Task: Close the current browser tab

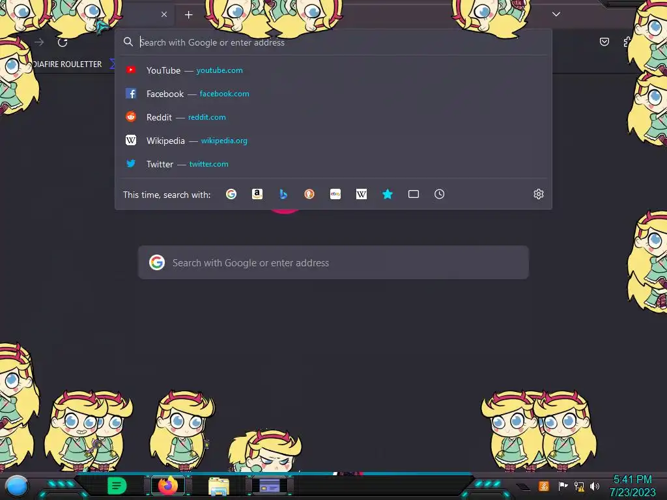Action: click(x=164, y=14)
